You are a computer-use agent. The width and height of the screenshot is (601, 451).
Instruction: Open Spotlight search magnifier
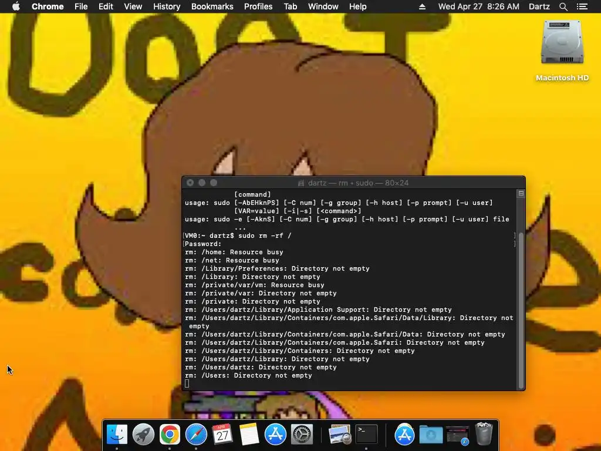[563, 6]
